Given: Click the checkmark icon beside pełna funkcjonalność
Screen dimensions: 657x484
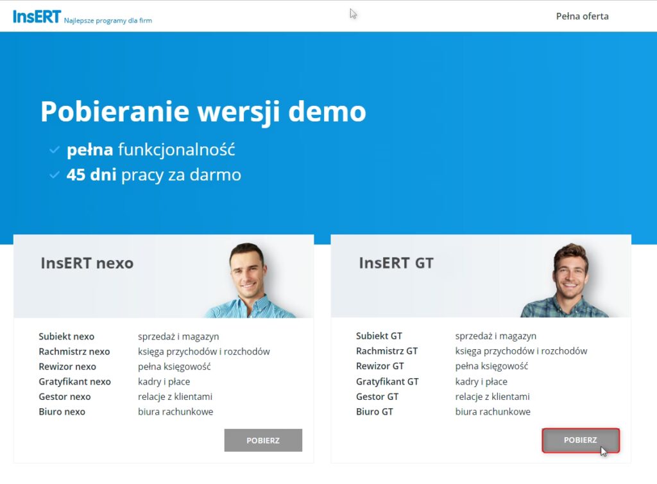Looking at the screenshot, I should point(55,150).
